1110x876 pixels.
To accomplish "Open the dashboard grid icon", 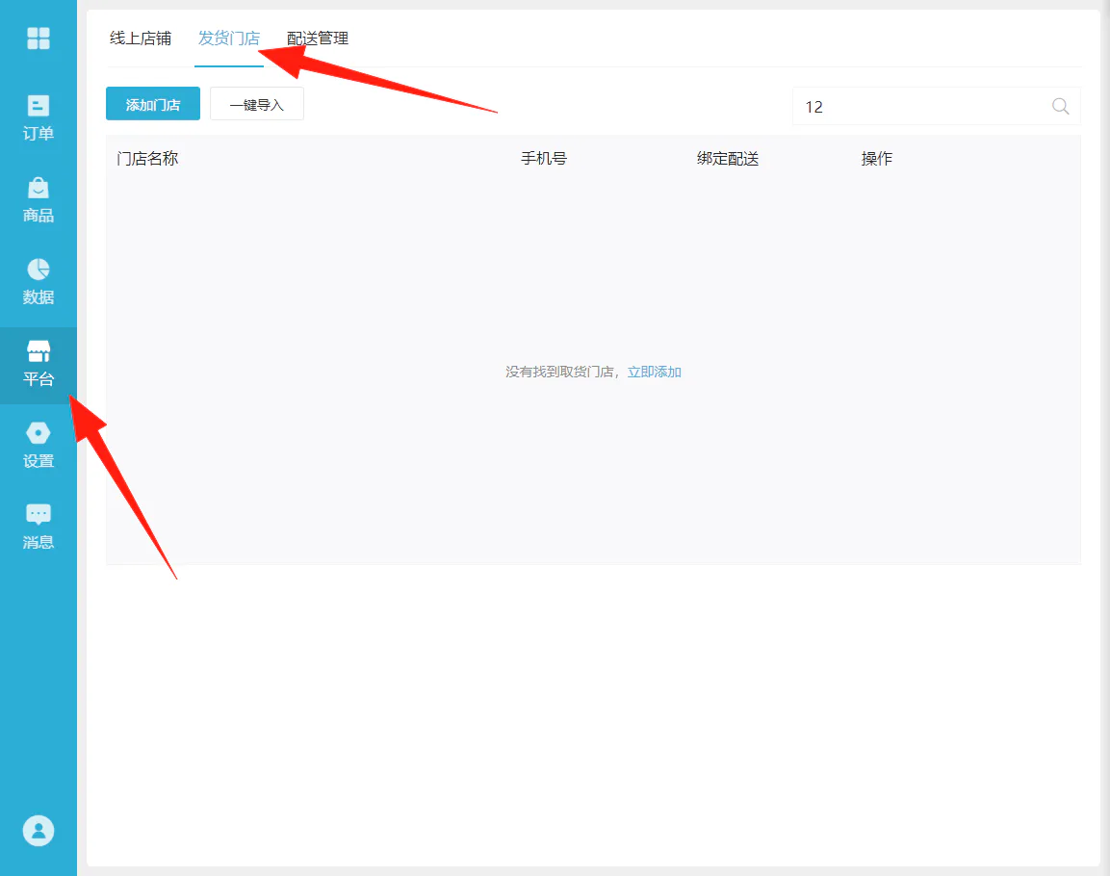I will coord(39,39).
